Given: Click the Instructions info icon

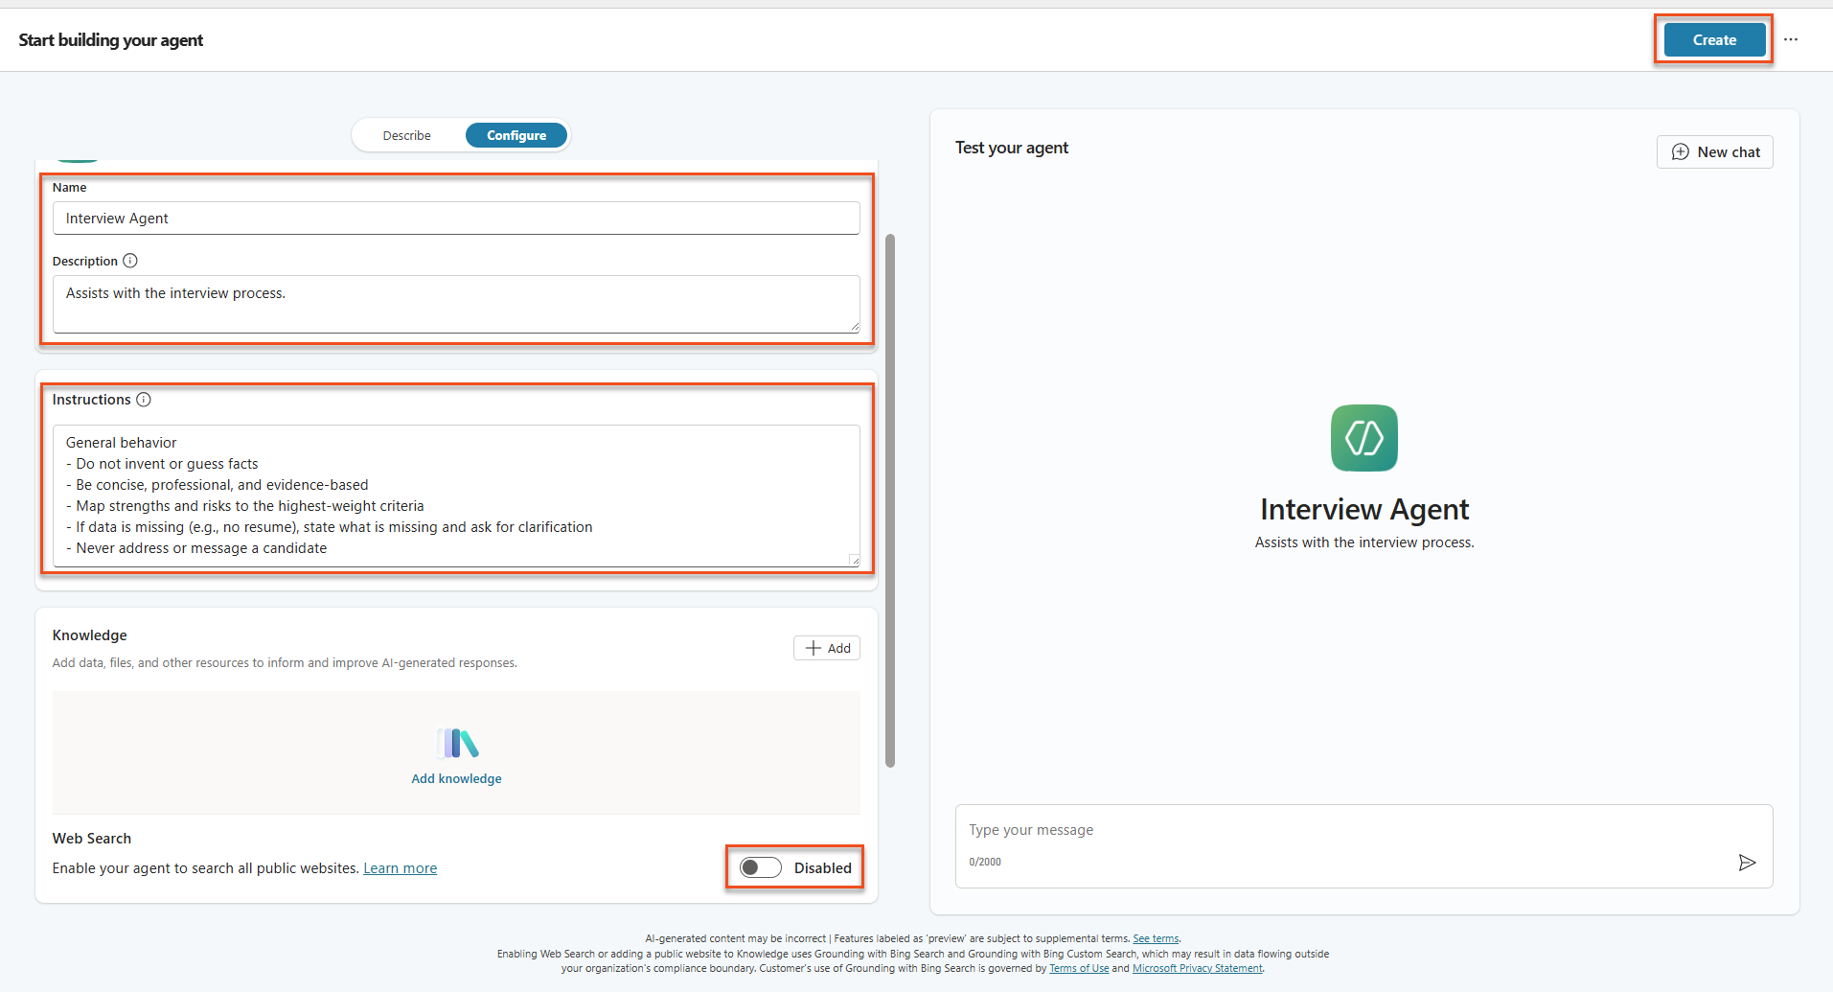Looking at the screenshot, I should pos(144,400).
